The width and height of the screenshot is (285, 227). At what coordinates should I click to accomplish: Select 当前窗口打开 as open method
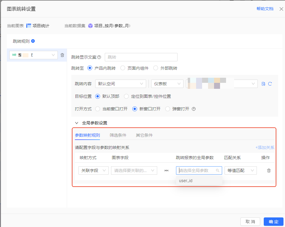click(x=98, y=109)
